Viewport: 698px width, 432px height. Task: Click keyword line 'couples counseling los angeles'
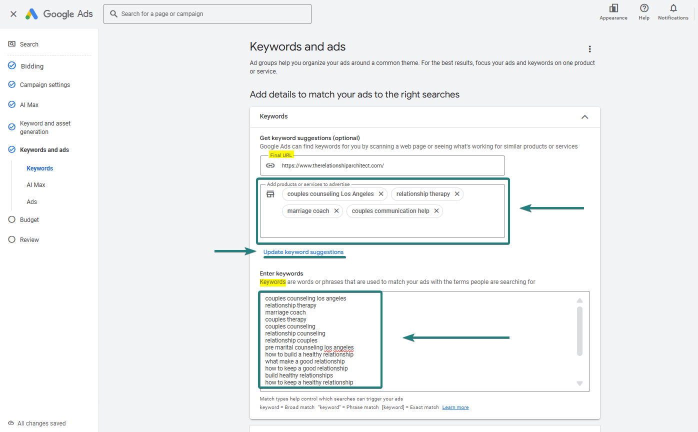(305, 298)
